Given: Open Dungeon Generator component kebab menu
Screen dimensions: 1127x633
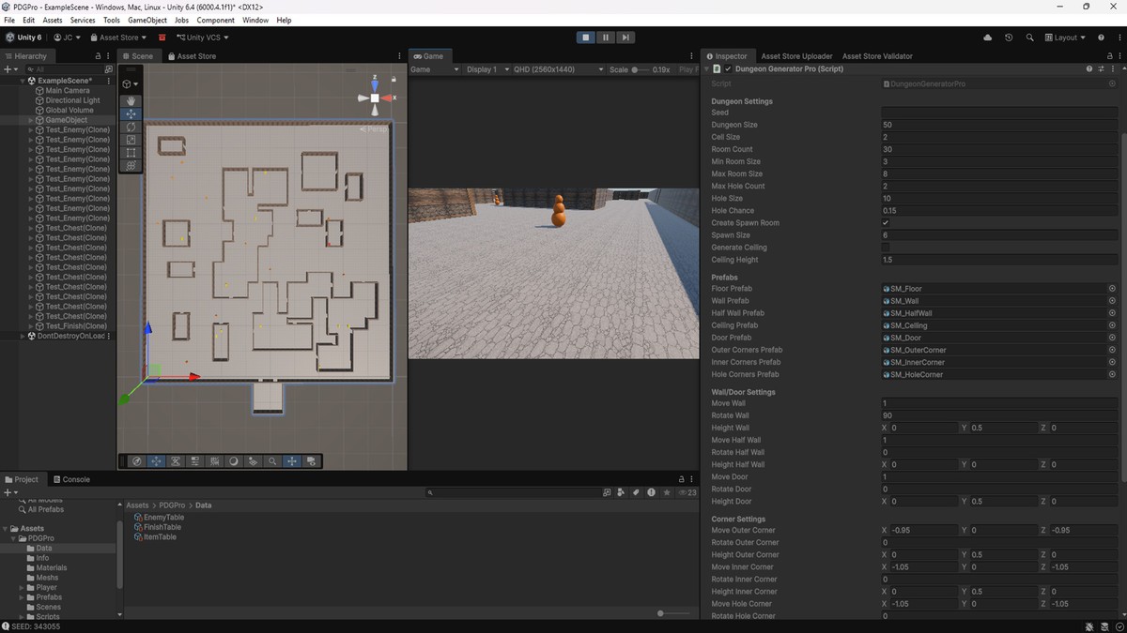Looking at the screenshot, I should [x=1113, y=69].
